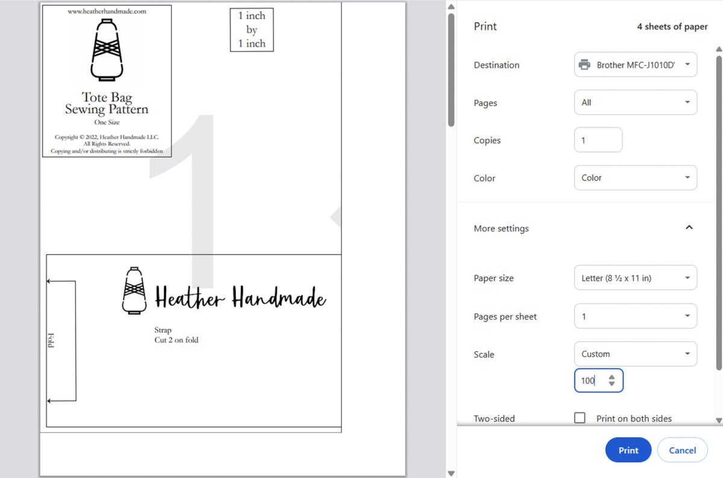Click the preview pane scrollbar thumb
Image resolution: width=723 pixels, height=478 pixels.
pyautogui.click(x=451, y=70)
